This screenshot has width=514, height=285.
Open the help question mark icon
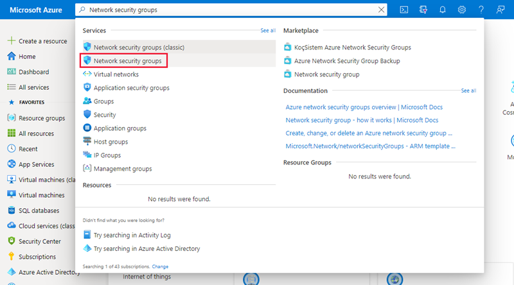point(481,10)
